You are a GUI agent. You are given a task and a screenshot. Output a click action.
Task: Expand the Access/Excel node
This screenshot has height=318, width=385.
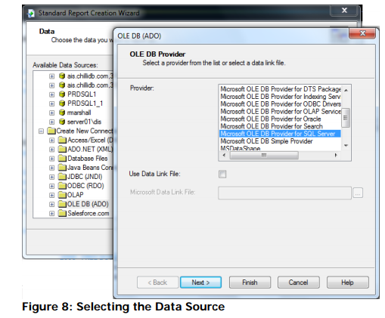[51, 140]
